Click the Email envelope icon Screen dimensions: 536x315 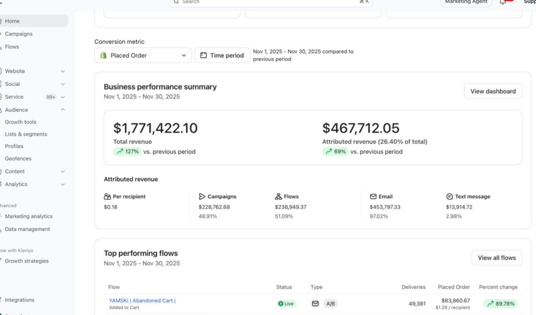click(x=373, y=197)
